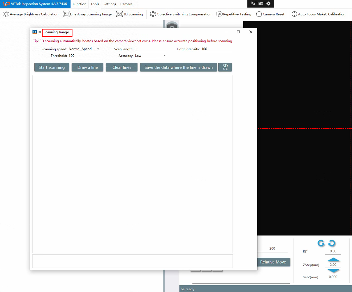Focus the Threshold field
352x292 pixels.
tap(84, 56)
